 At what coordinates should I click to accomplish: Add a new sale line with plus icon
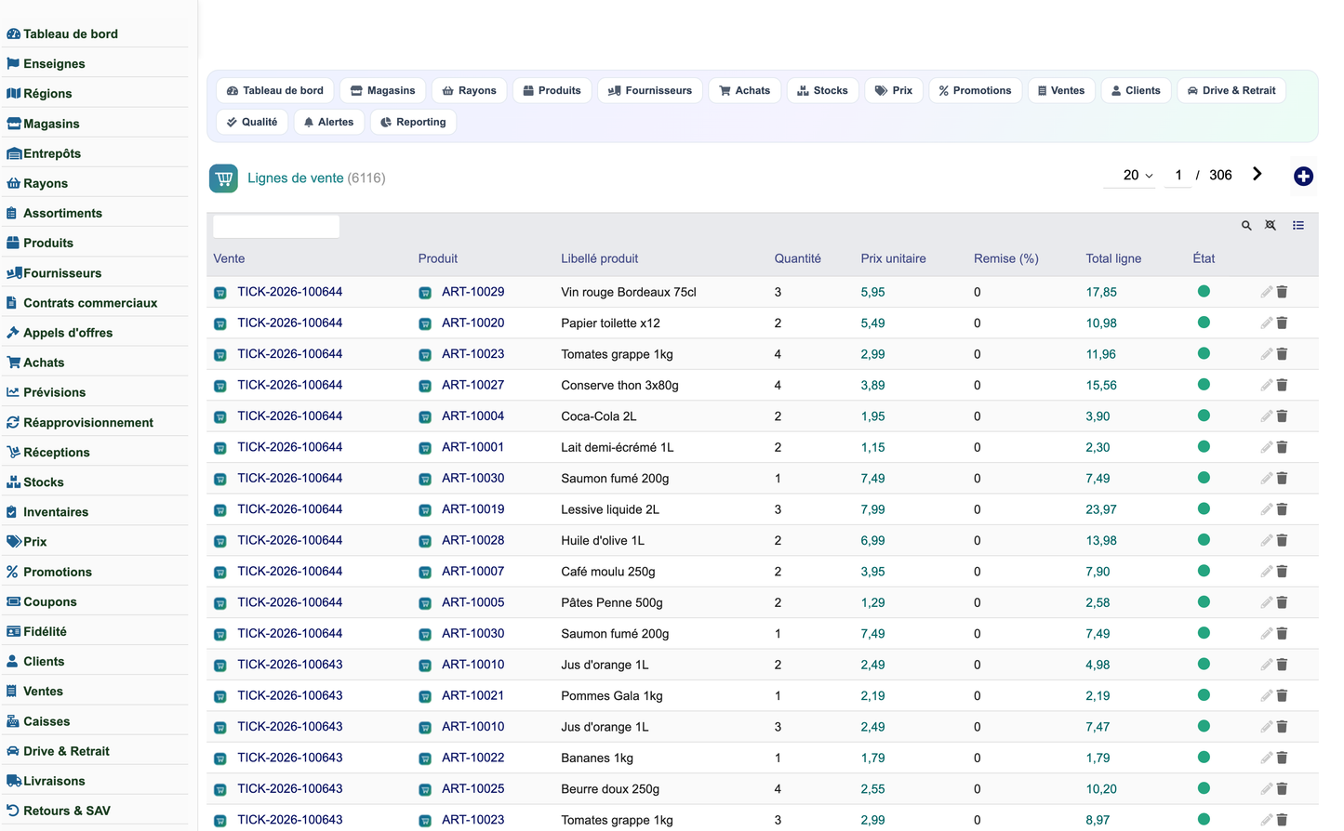(1303, 177)
